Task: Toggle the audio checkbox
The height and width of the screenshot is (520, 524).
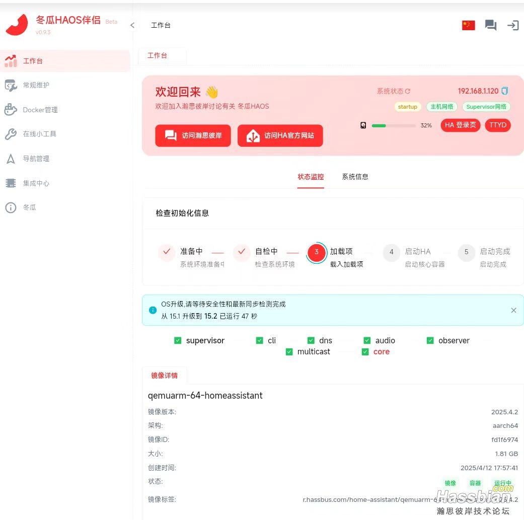Action: tap(367, 340)
